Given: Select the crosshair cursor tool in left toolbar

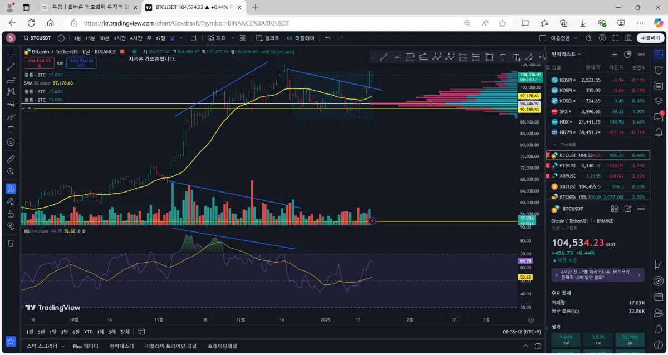Looking at the screenshot, I should click(11, 55).
